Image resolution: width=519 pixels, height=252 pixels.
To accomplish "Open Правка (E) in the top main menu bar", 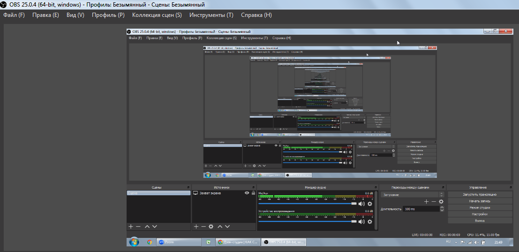I will tap(45, 15).
